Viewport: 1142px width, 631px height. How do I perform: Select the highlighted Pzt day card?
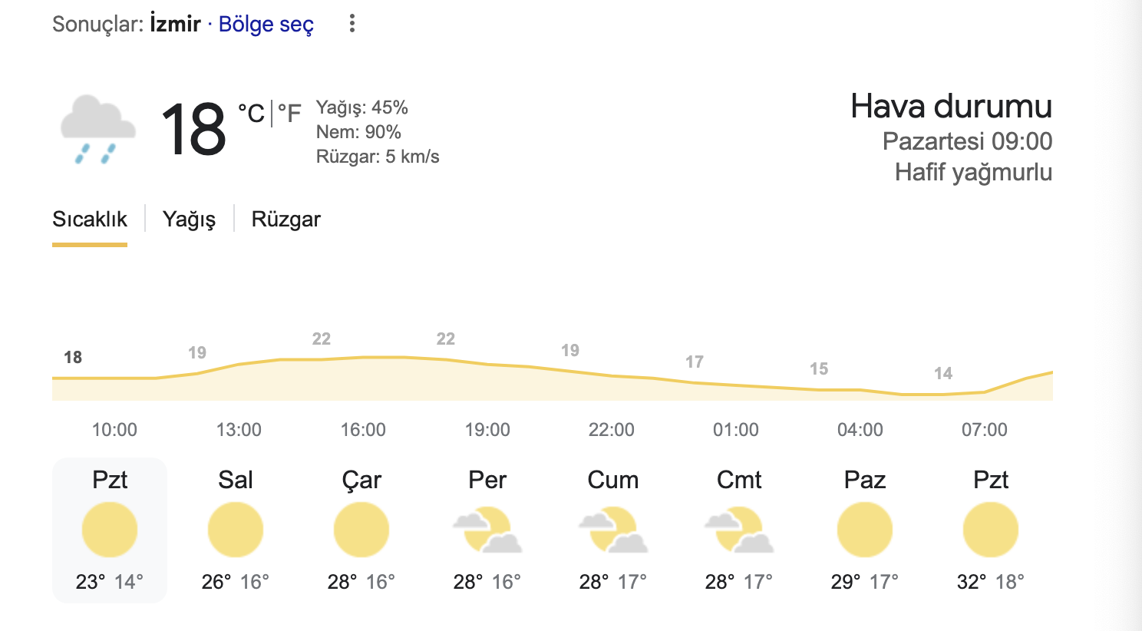click(110, 530)
